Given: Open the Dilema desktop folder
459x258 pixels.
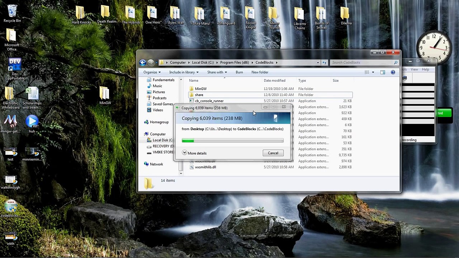Looking at the screenshot, I should [346, 16].
